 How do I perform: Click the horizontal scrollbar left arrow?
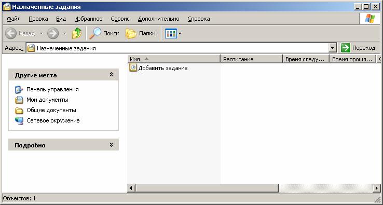[x=131, y=188]
